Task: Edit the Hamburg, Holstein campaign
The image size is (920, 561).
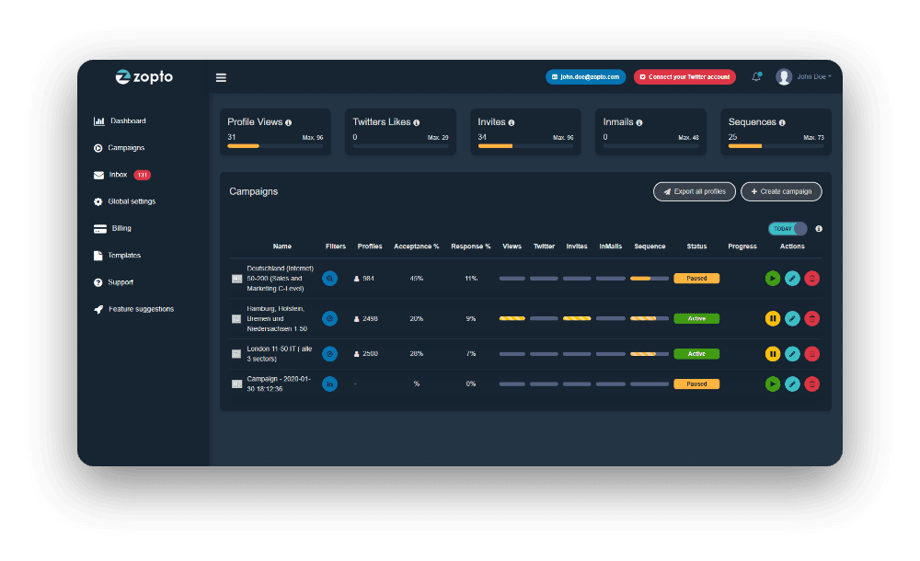Action: [x=792, y=318]
